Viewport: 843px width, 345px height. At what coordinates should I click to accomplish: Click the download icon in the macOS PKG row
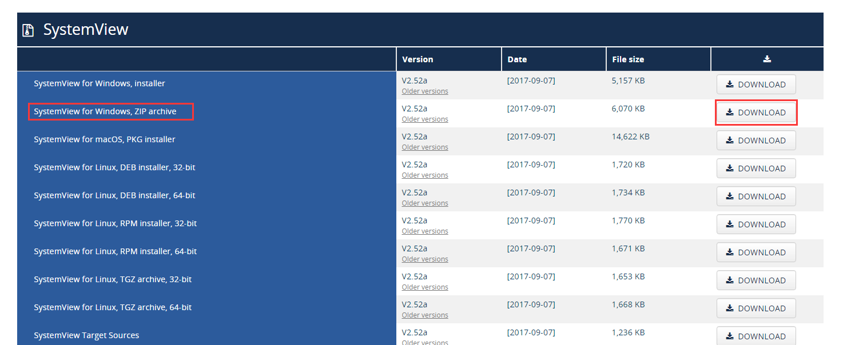click(x=730, y=140)
